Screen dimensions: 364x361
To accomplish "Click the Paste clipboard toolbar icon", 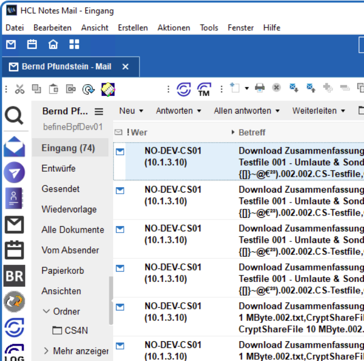I will [x=53, y=89].
